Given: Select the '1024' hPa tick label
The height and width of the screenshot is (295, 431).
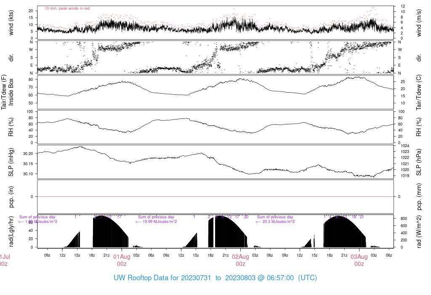Looking at the screenshot, I should (405, 146).
